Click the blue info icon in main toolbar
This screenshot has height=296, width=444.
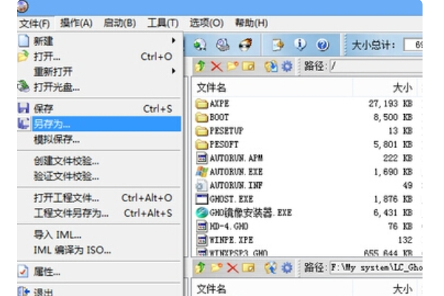click(300, 44)
